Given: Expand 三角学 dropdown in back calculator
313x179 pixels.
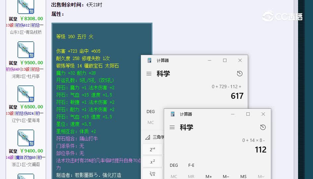Looking at the screenshot, I should tap(155, 137).
